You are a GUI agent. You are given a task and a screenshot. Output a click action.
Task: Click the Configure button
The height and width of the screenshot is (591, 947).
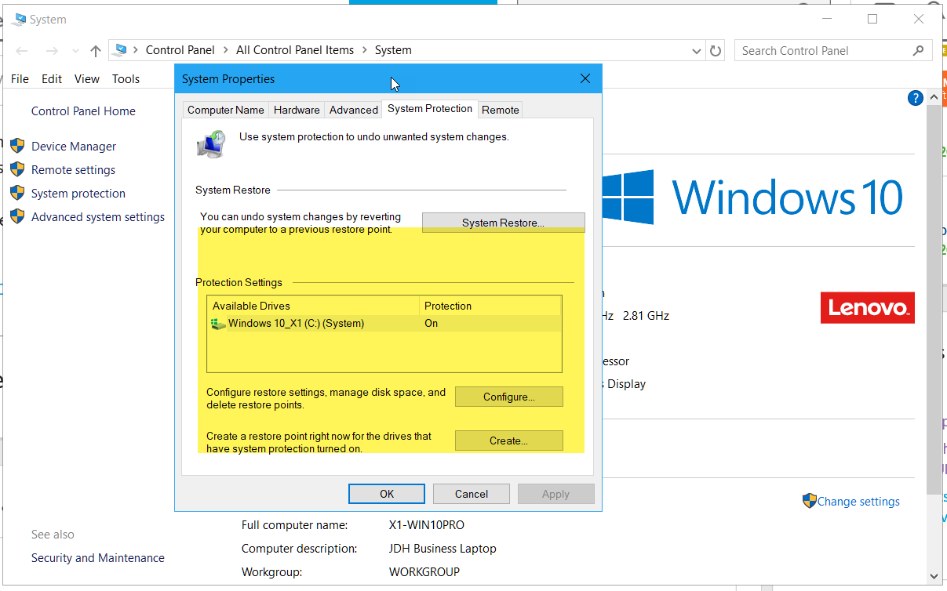[x=508, y=397]
